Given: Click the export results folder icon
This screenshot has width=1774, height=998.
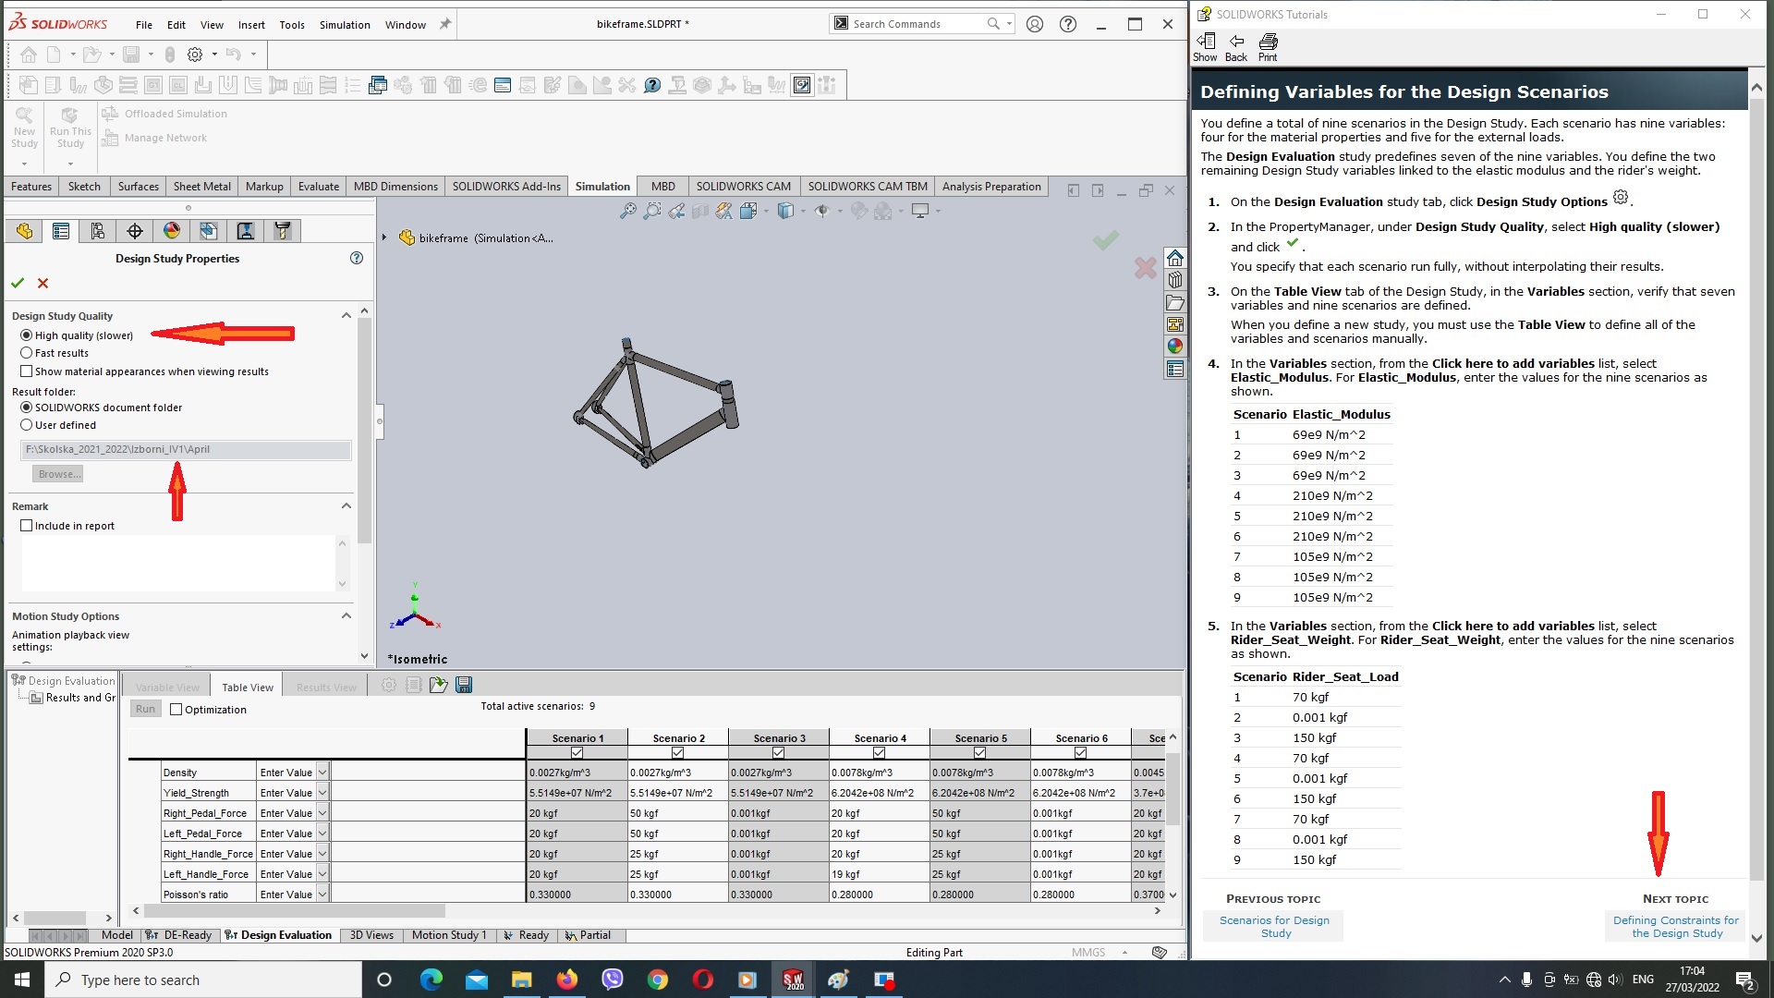Looking at the screenshot, I should pos(438,685).
